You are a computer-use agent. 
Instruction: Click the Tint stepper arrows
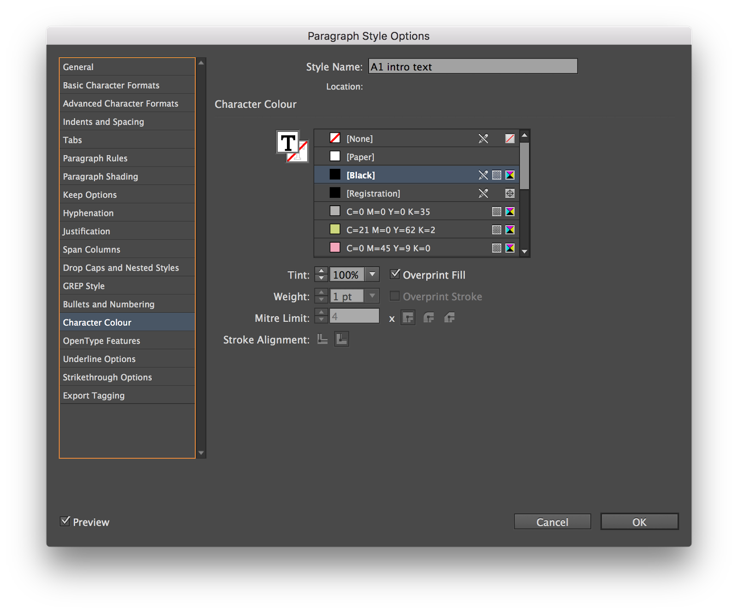(x=321, y=274)
